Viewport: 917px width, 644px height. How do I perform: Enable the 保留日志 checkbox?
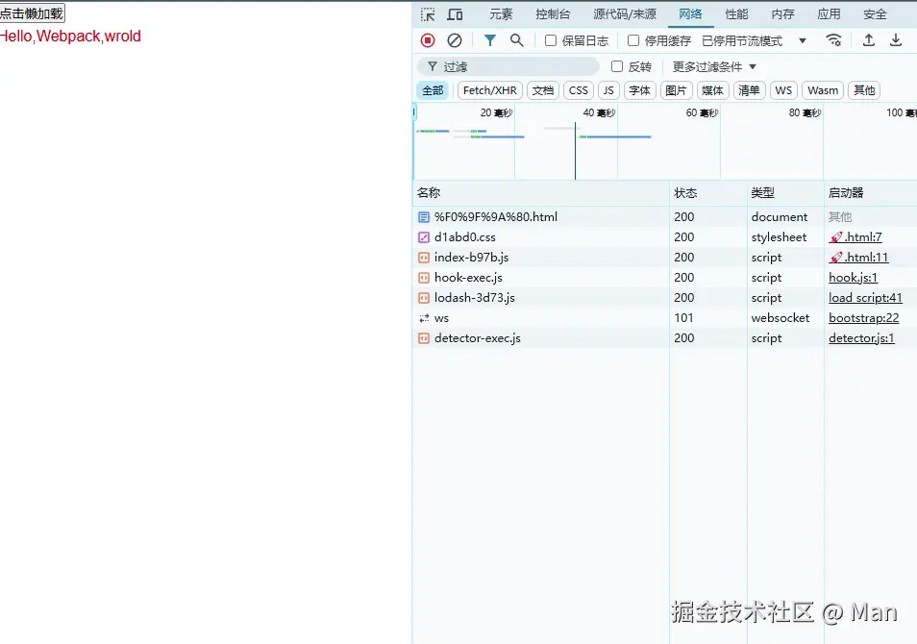[x=551, y=40]
